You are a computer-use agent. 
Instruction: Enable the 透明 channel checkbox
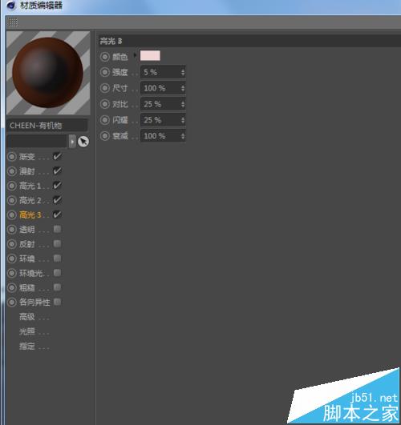[57, 229]
